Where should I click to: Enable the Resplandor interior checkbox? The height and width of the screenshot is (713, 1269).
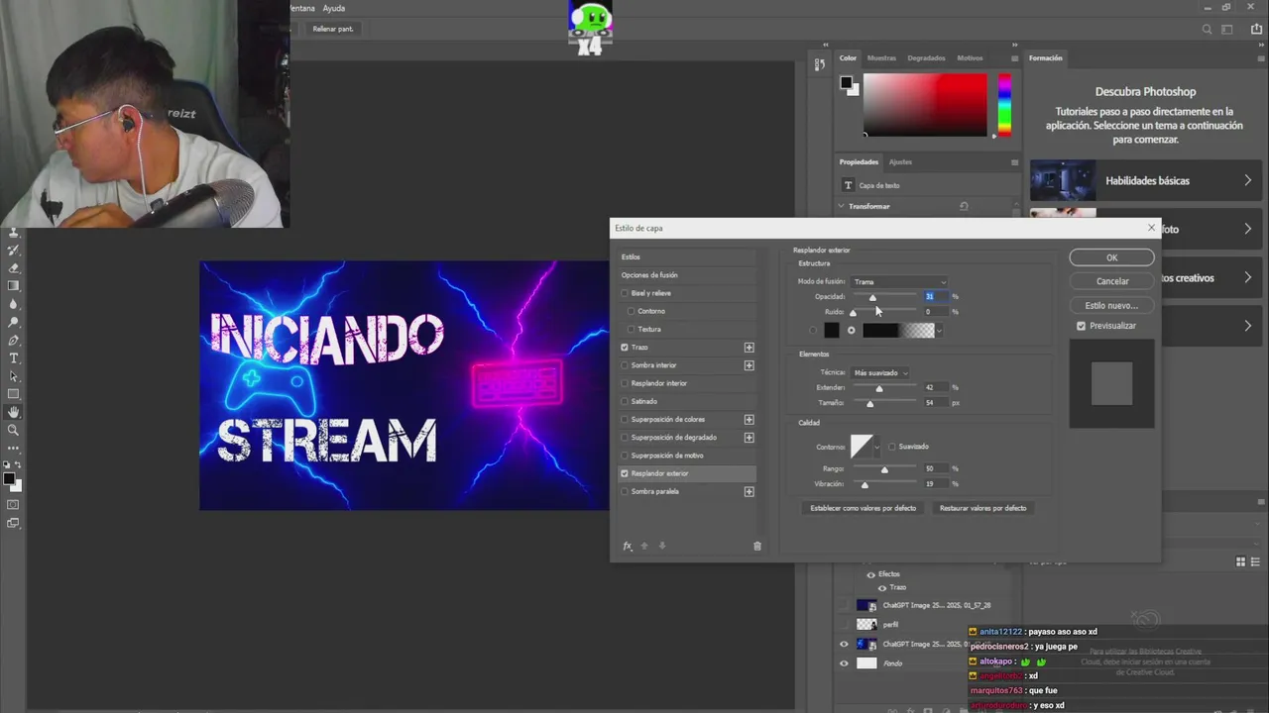point(625,383)
